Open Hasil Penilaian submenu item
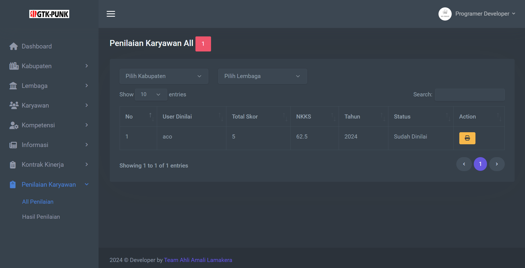The width and height of the screenshot is (525, 268). coord(41,217)
